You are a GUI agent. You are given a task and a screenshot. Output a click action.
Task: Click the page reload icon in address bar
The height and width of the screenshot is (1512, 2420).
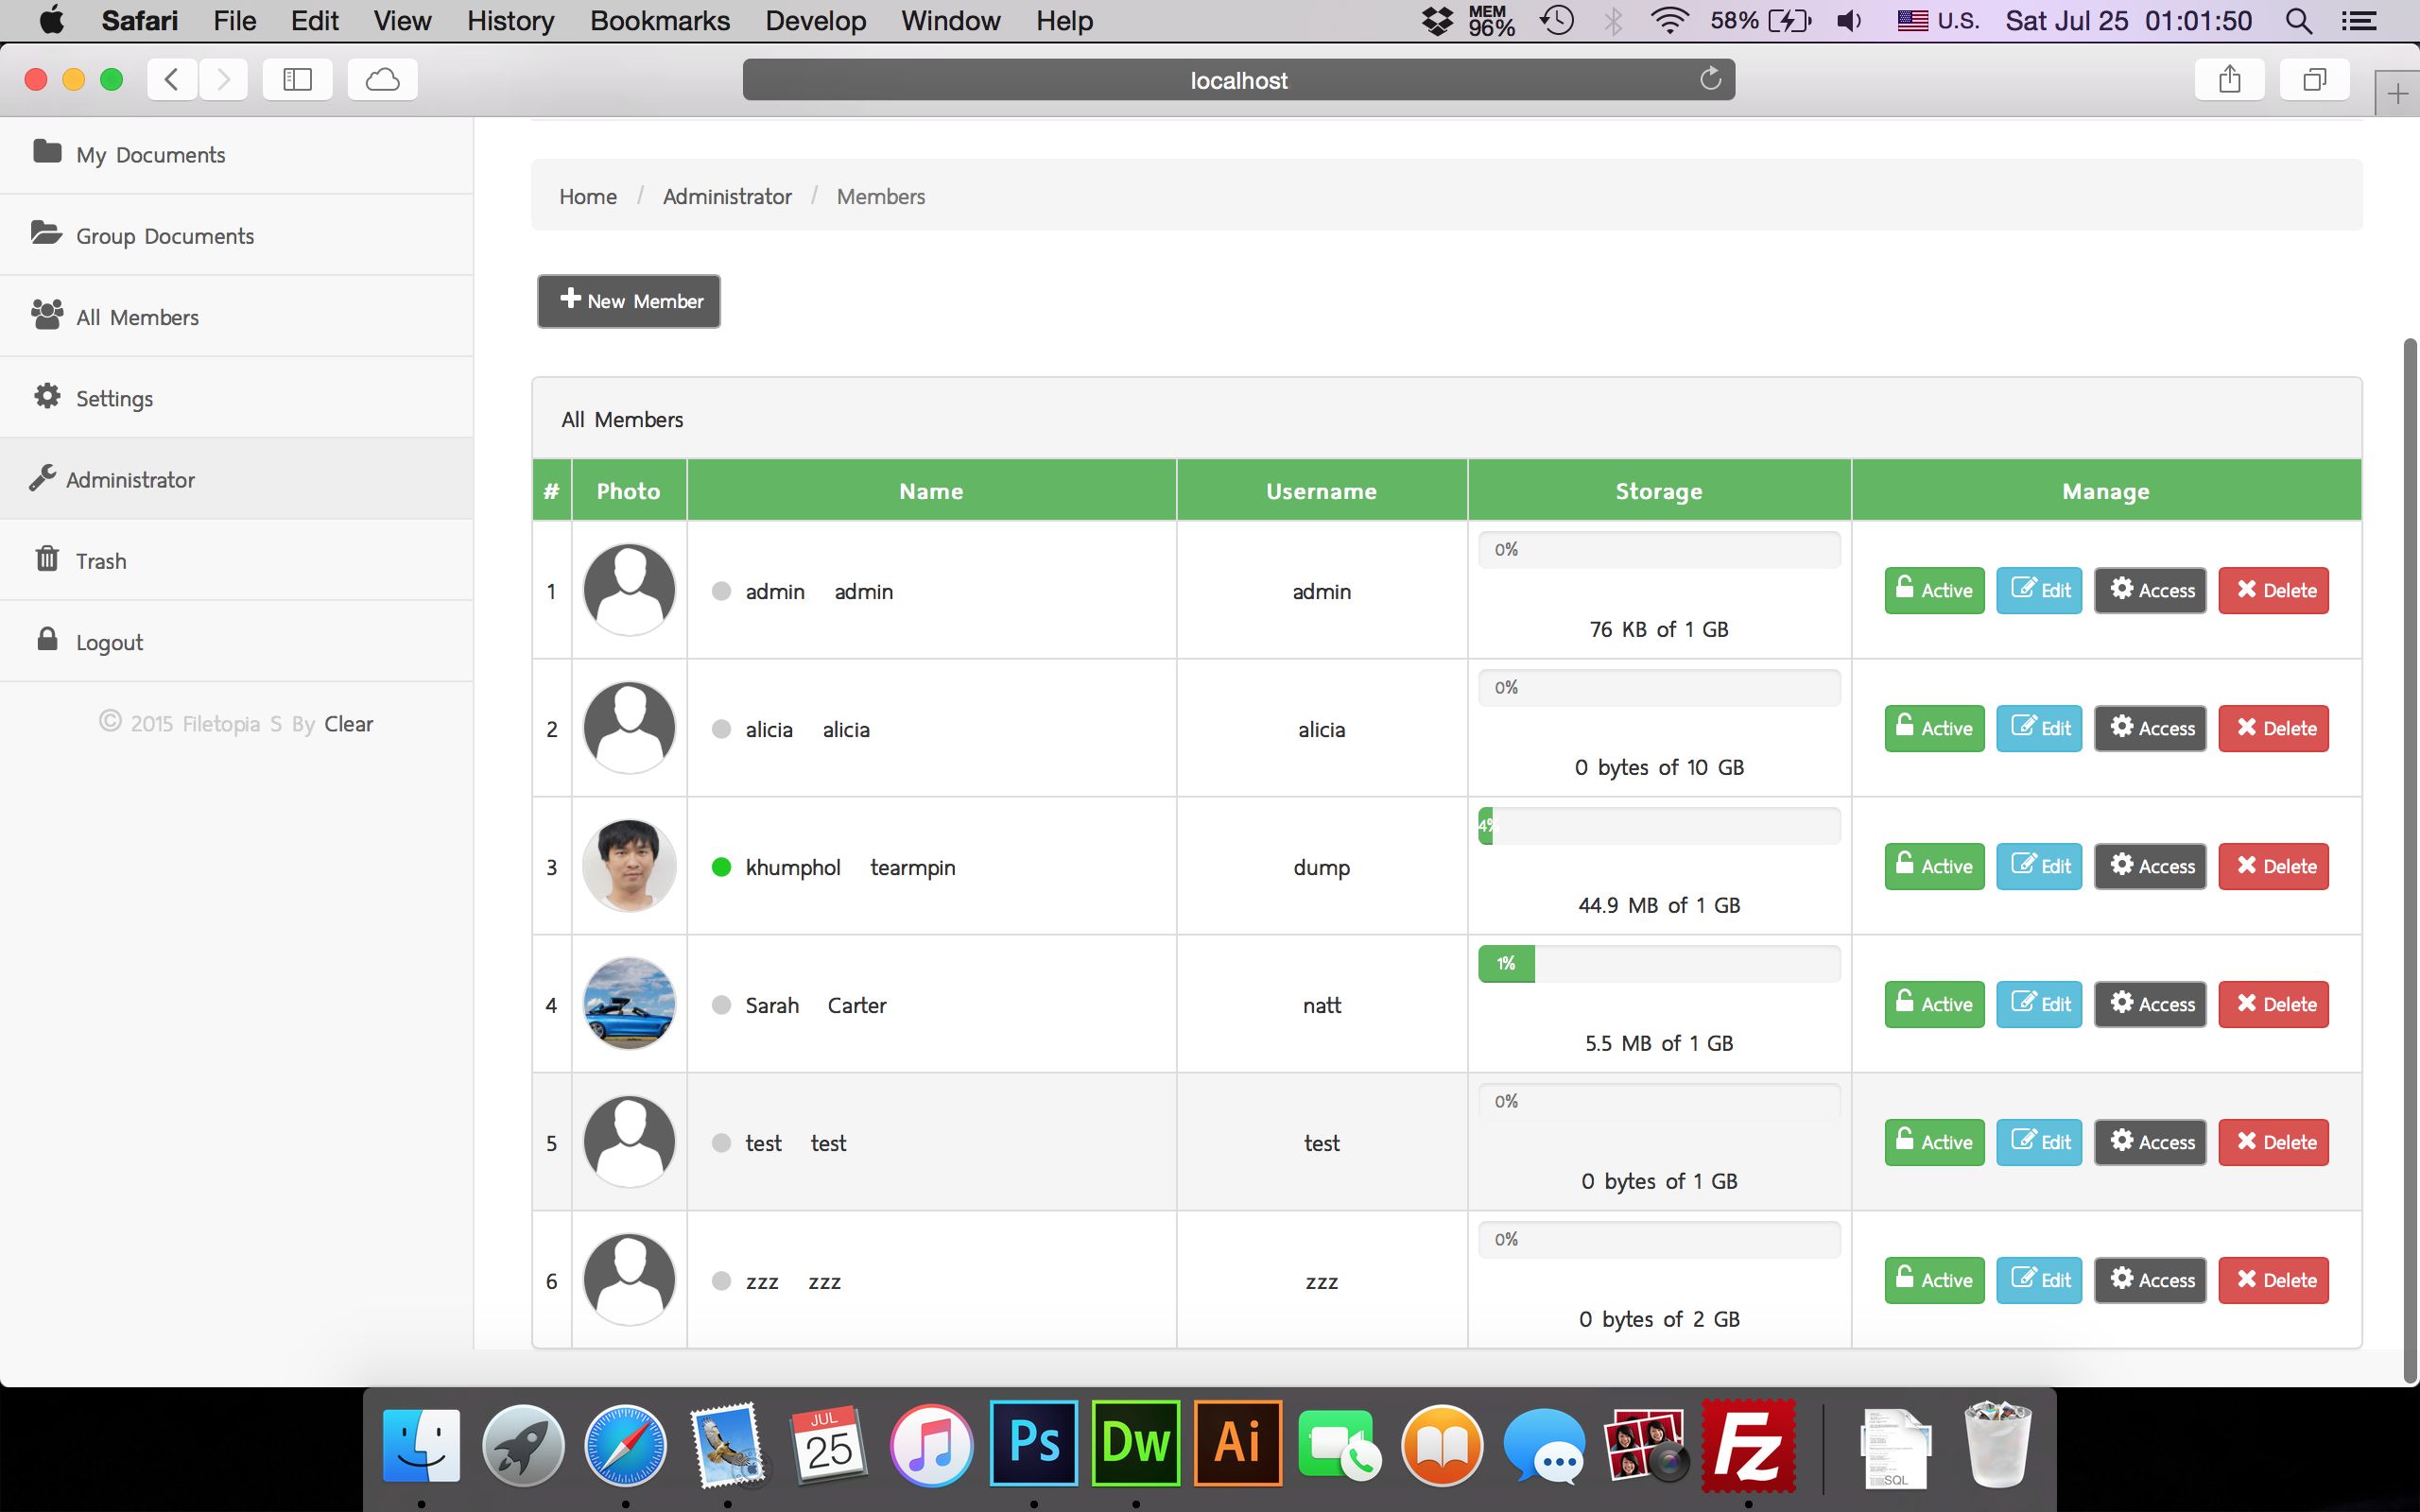pos(1710,79)
